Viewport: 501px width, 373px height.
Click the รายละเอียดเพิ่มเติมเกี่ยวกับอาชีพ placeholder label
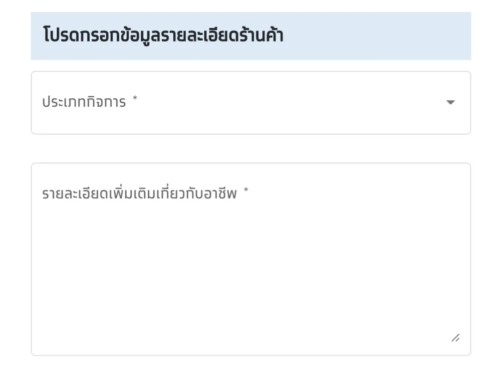pos(140,194)
